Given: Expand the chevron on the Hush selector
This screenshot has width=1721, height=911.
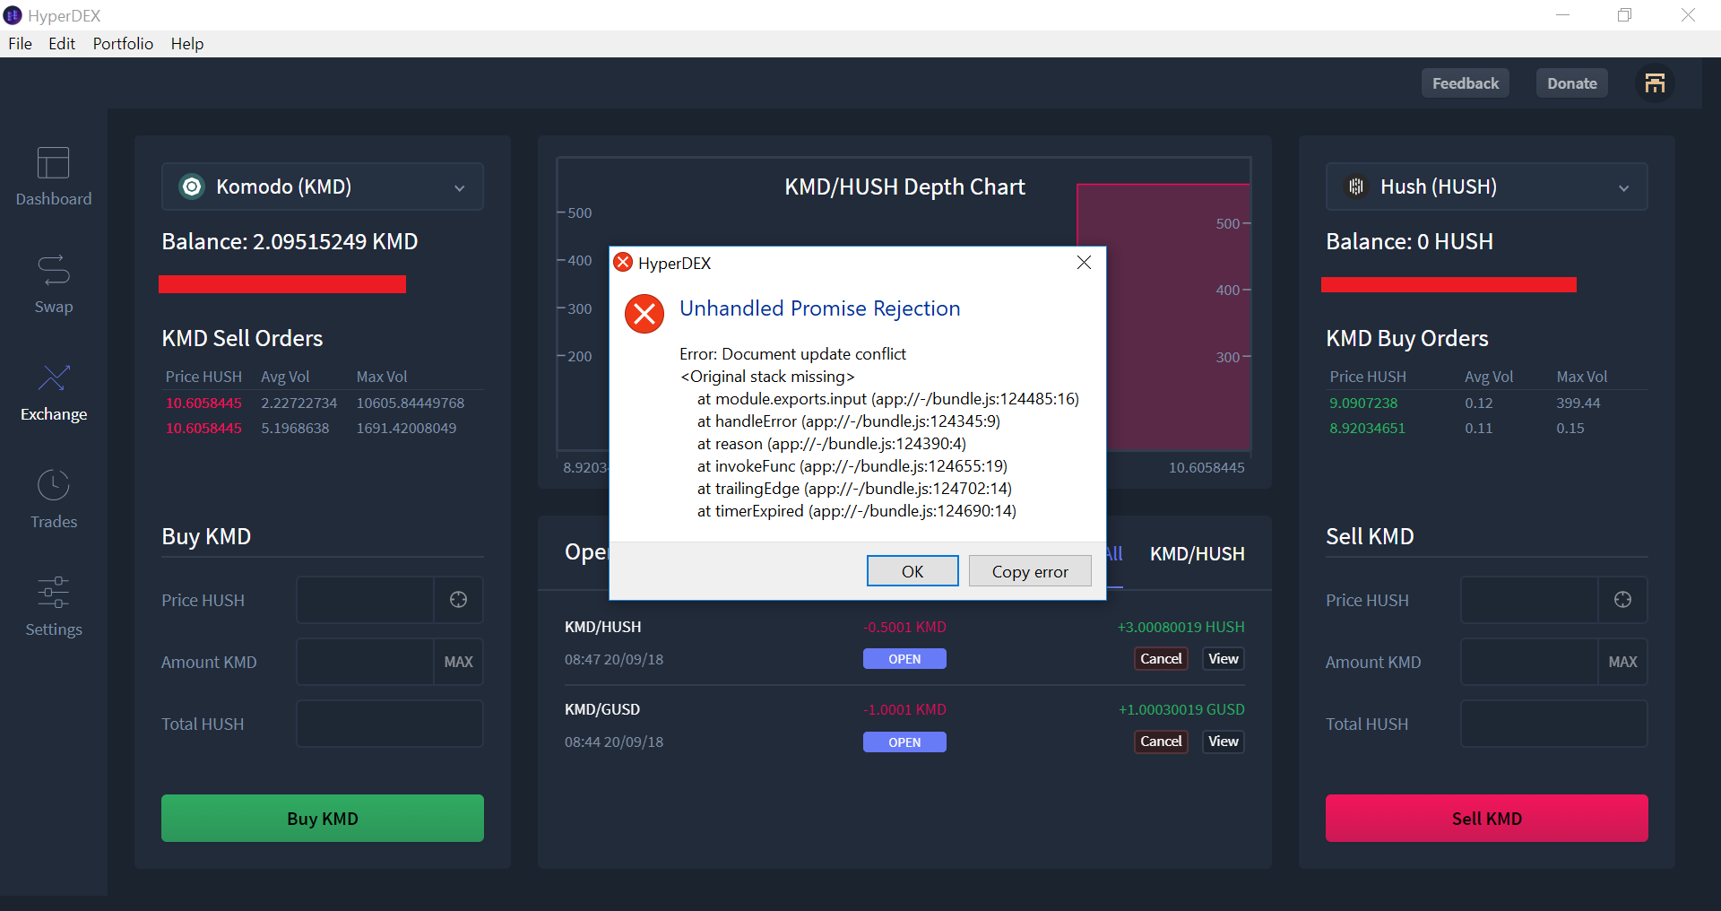Looking at the screenshot, I should tap(1624, 188).
